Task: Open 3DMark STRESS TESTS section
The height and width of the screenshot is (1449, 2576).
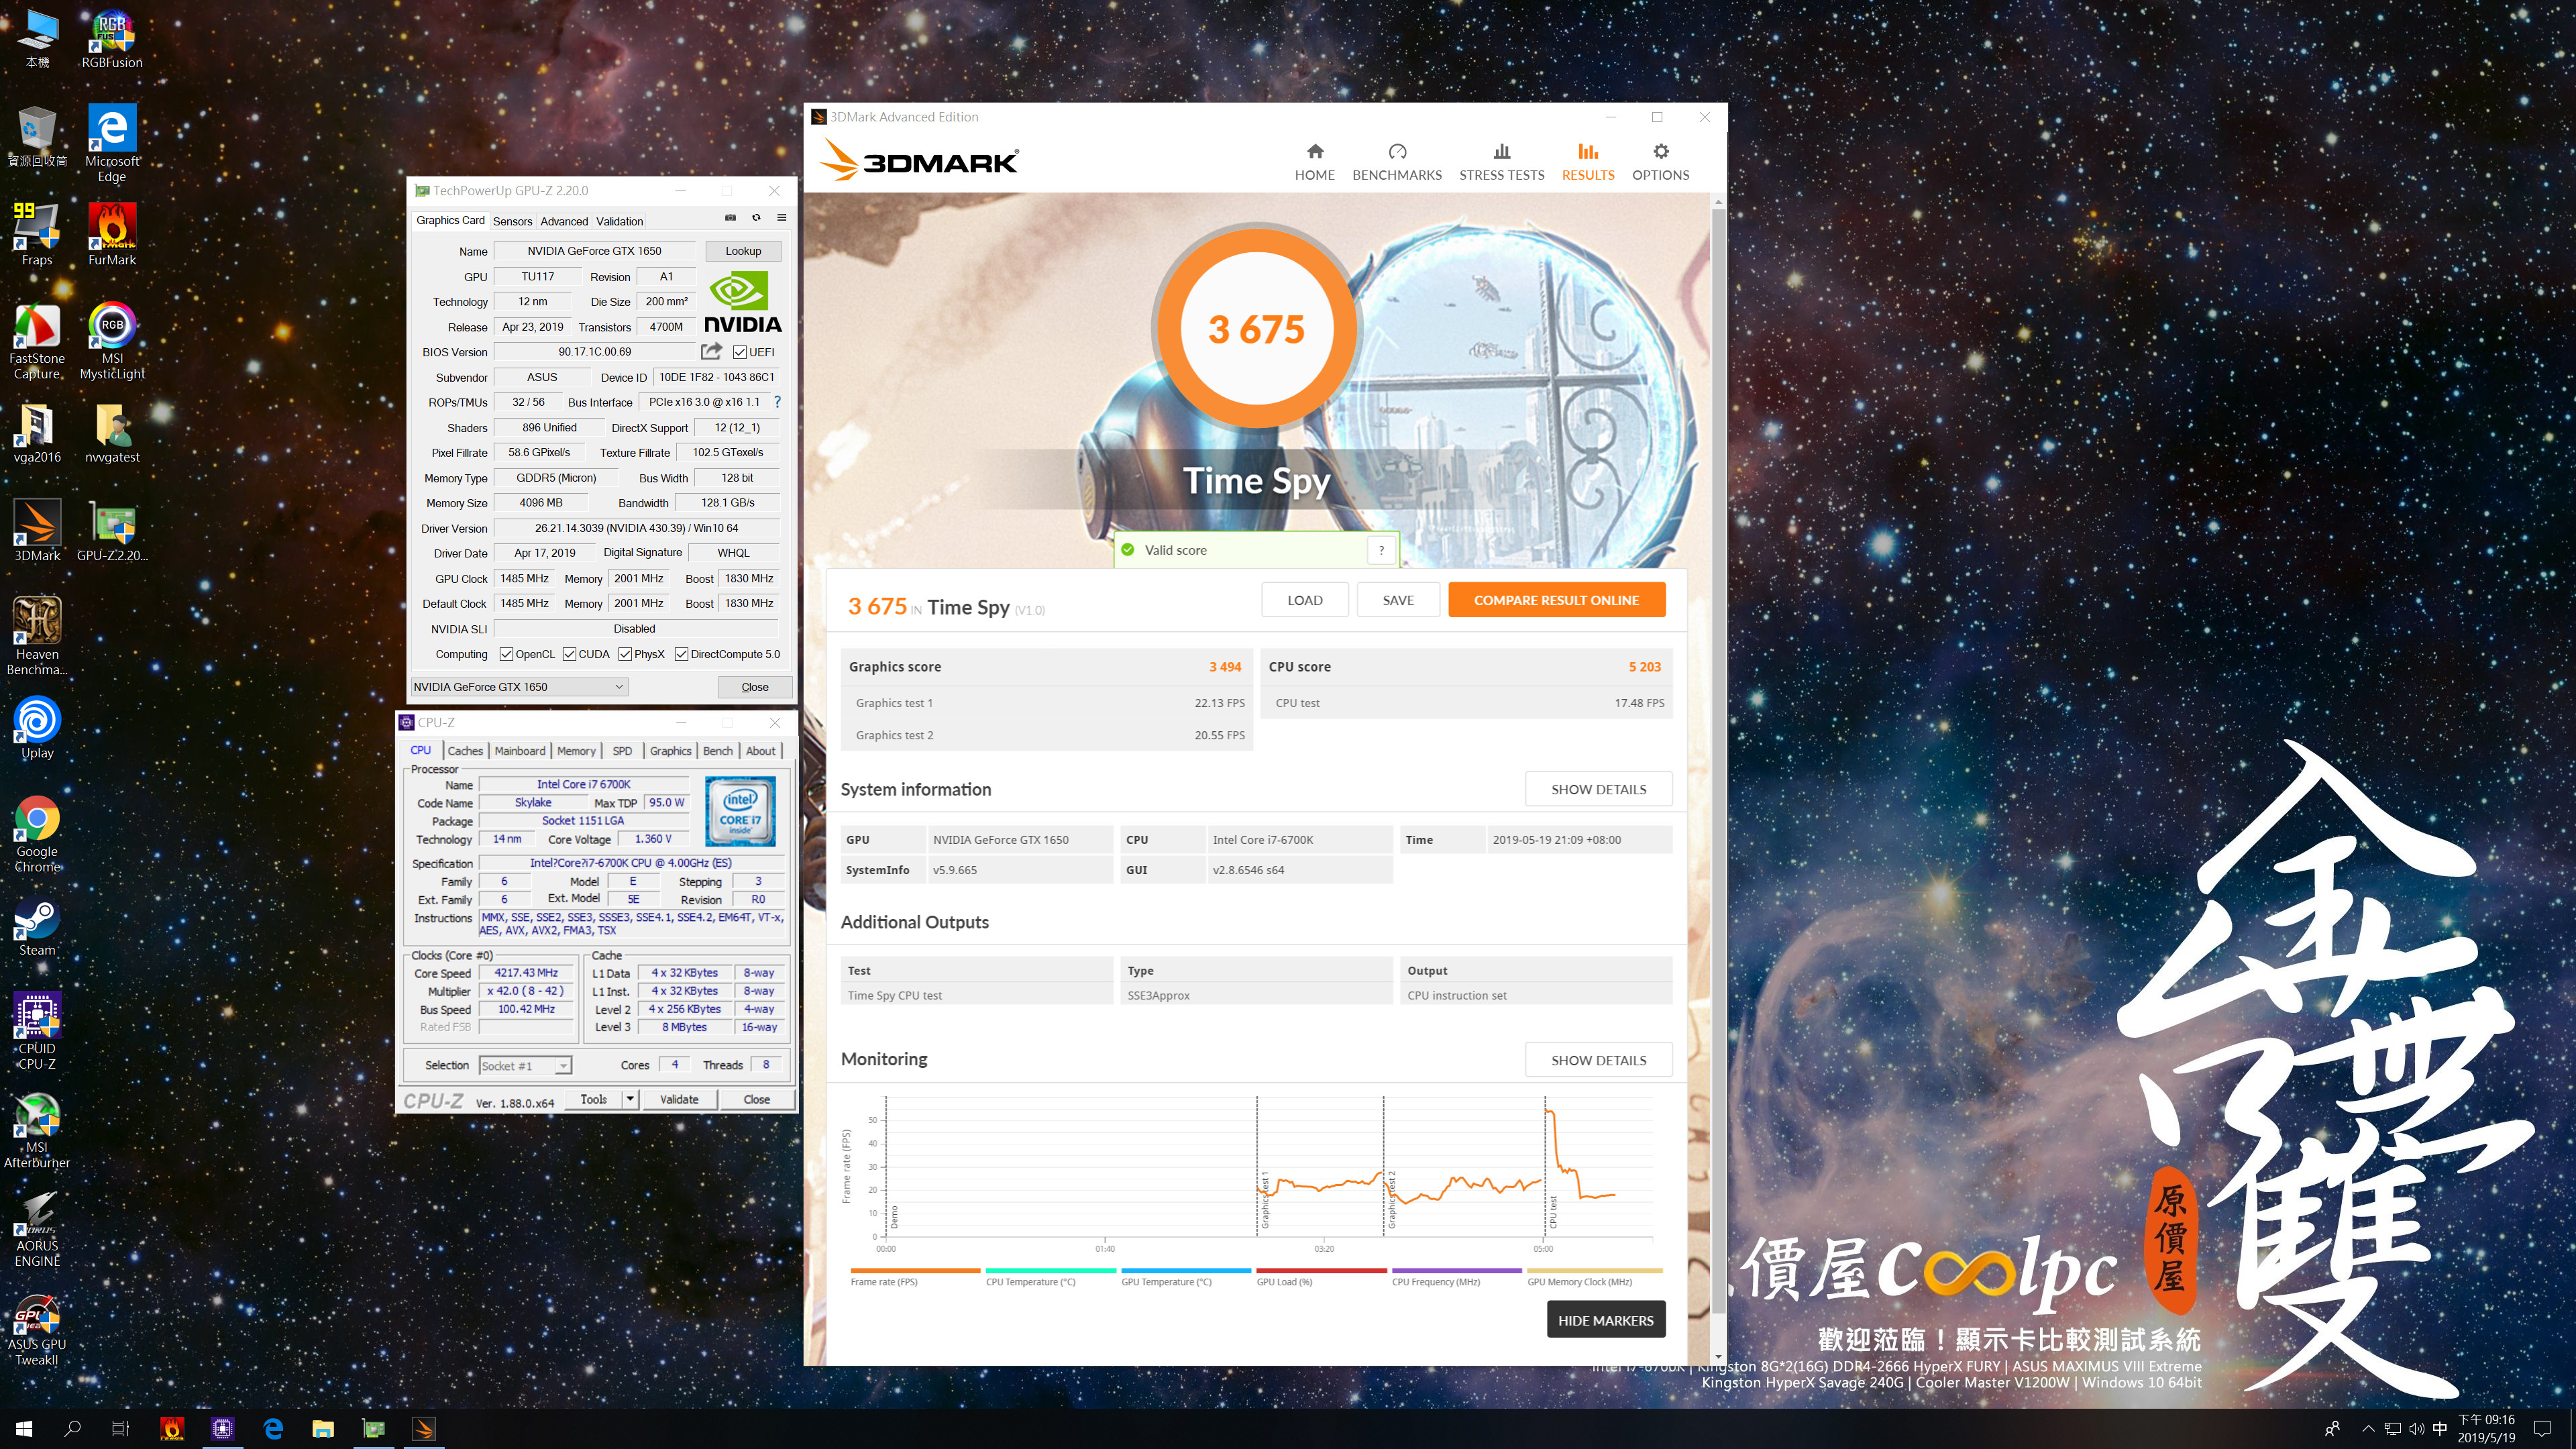Action: pos(1501,161)
